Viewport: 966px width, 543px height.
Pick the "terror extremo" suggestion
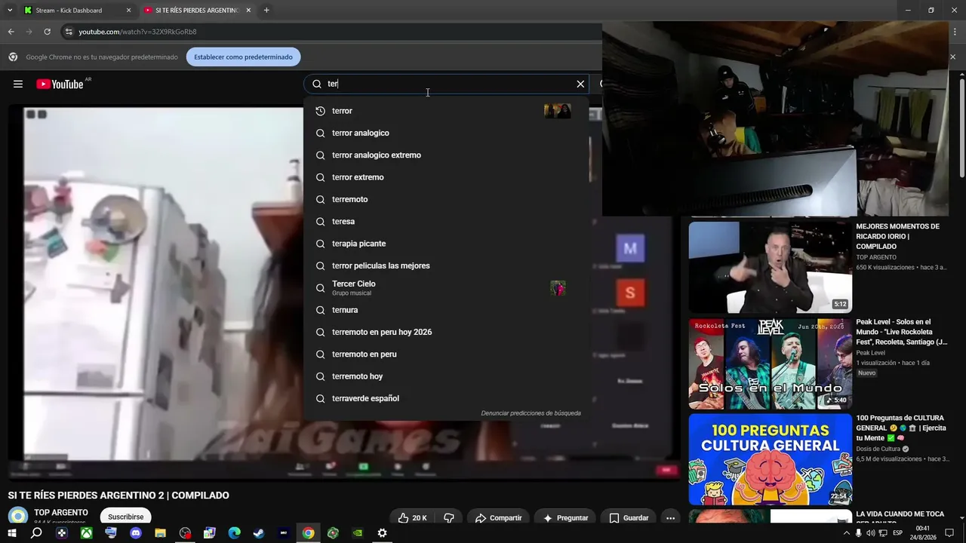446,177
